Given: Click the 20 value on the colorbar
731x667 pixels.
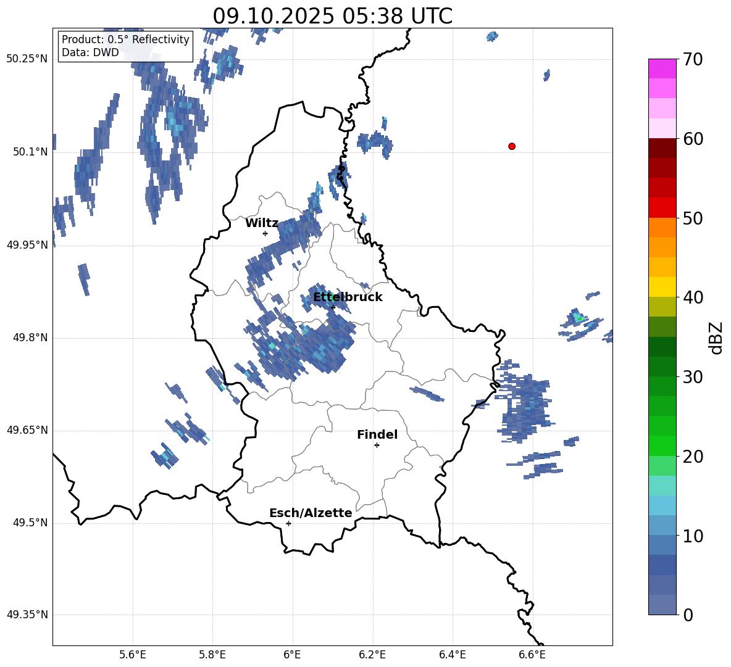Looking at the screenshot, I should click(x=693, y=456).
